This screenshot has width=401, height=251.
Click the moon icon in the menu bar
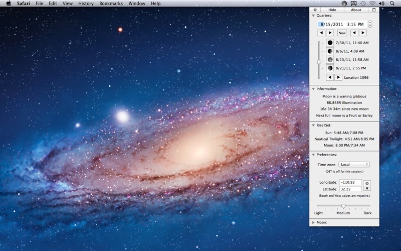[x=344, y=4]
